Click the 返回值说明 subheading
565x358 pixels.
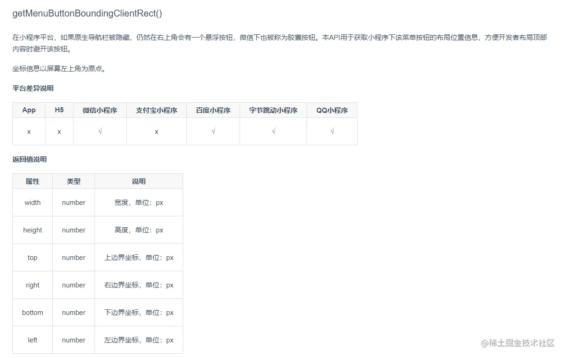[29, 160]
